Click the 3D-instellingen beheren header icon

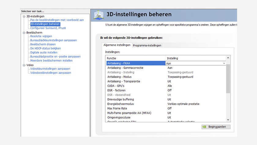tap(98, 15)
